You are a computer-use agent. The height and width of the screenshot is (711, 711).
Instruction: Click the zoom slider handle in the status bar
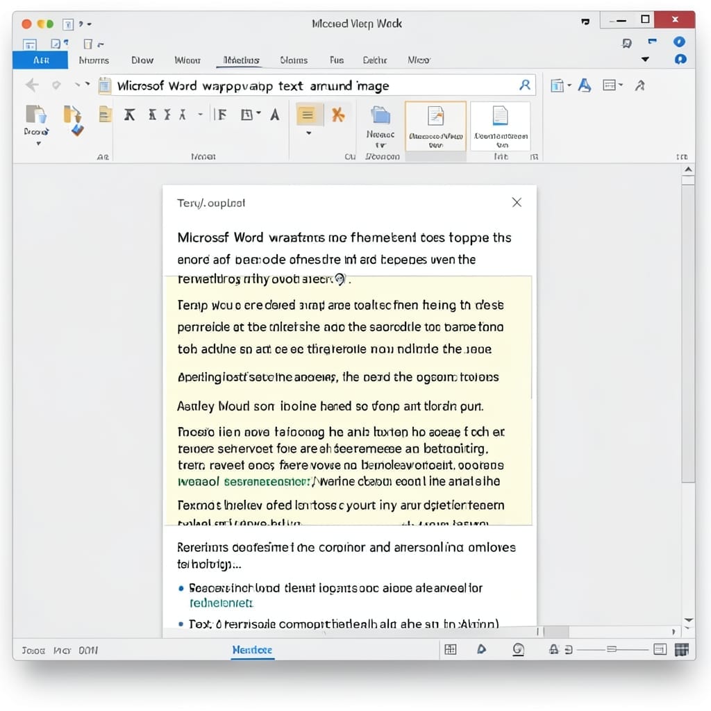[x=612, y=649]
